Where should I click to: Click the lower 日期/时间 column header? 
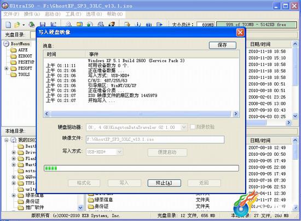(269, 140)
